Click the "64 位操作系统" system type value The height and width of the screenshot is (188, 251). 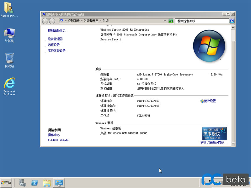(147, 84)
